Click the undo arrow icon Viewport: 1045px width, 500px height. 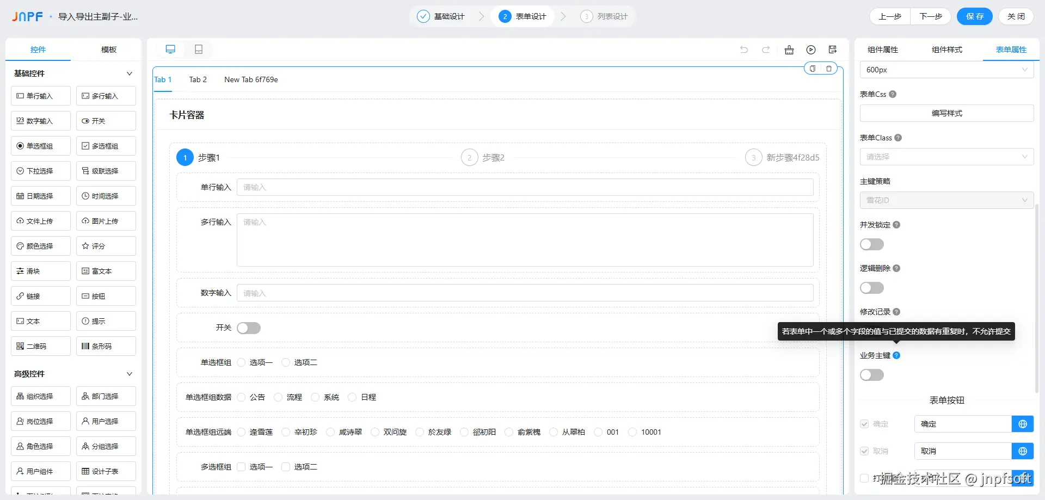744,50
